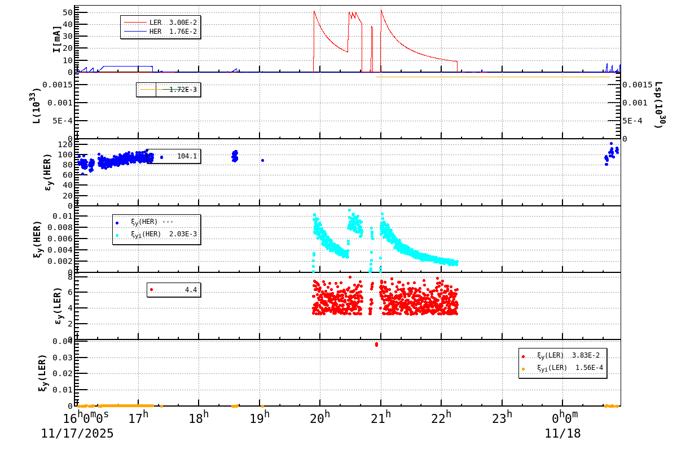677x450 pixels.
Task: Click the red dot in the εy(LER) legend box
Action: point(151,289)
